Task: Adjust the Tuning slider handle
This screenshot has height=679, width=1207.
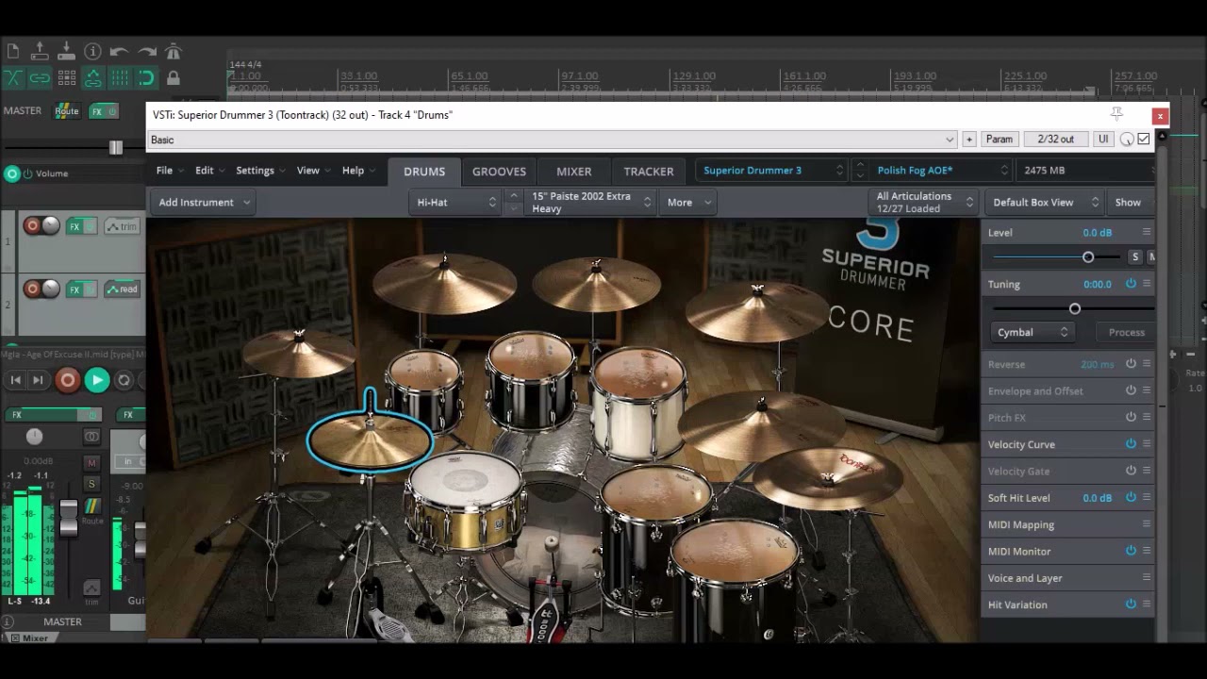Action: point(1074,308)
